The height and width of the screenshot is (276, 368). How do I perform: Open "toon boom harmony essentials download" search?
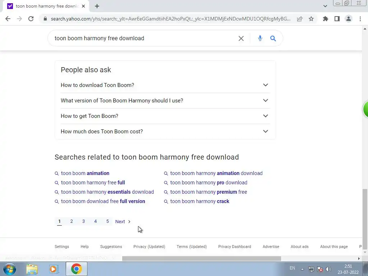[x=107, y=192]
